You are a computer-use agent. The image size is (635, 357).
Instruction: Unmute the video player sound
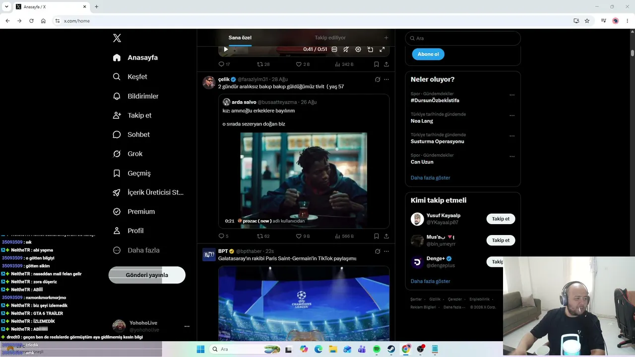click(x=346, y=50)
